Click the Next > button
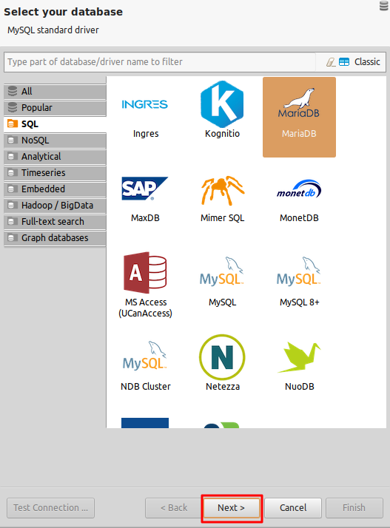Image resolution: width=390 pixels, height=528 pixels. click(x=232, y=508)
